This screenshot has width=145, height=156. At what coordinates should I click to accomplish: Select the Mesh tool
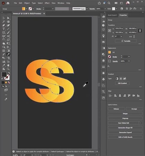4,51
